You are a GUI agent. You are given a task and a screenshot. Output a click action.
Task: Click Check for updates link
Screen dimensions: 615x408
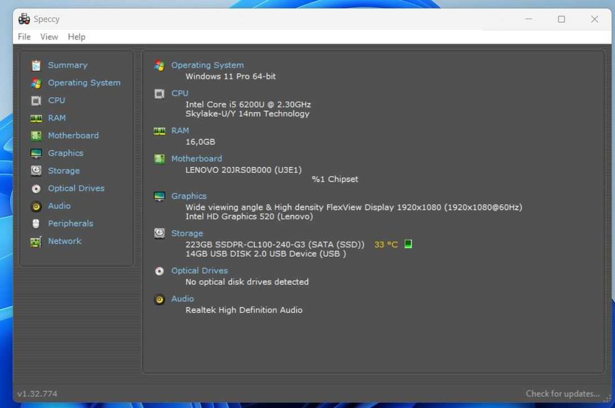point(563,393)
